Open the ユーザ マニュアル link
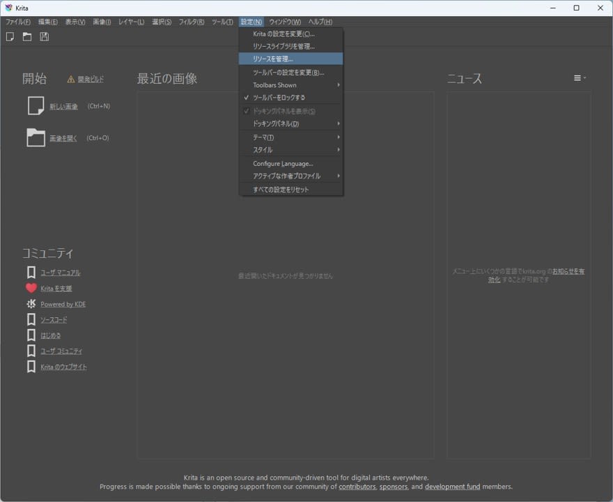Image resolution: width=613 pixels, height=502 pixels. pos(59,272)
